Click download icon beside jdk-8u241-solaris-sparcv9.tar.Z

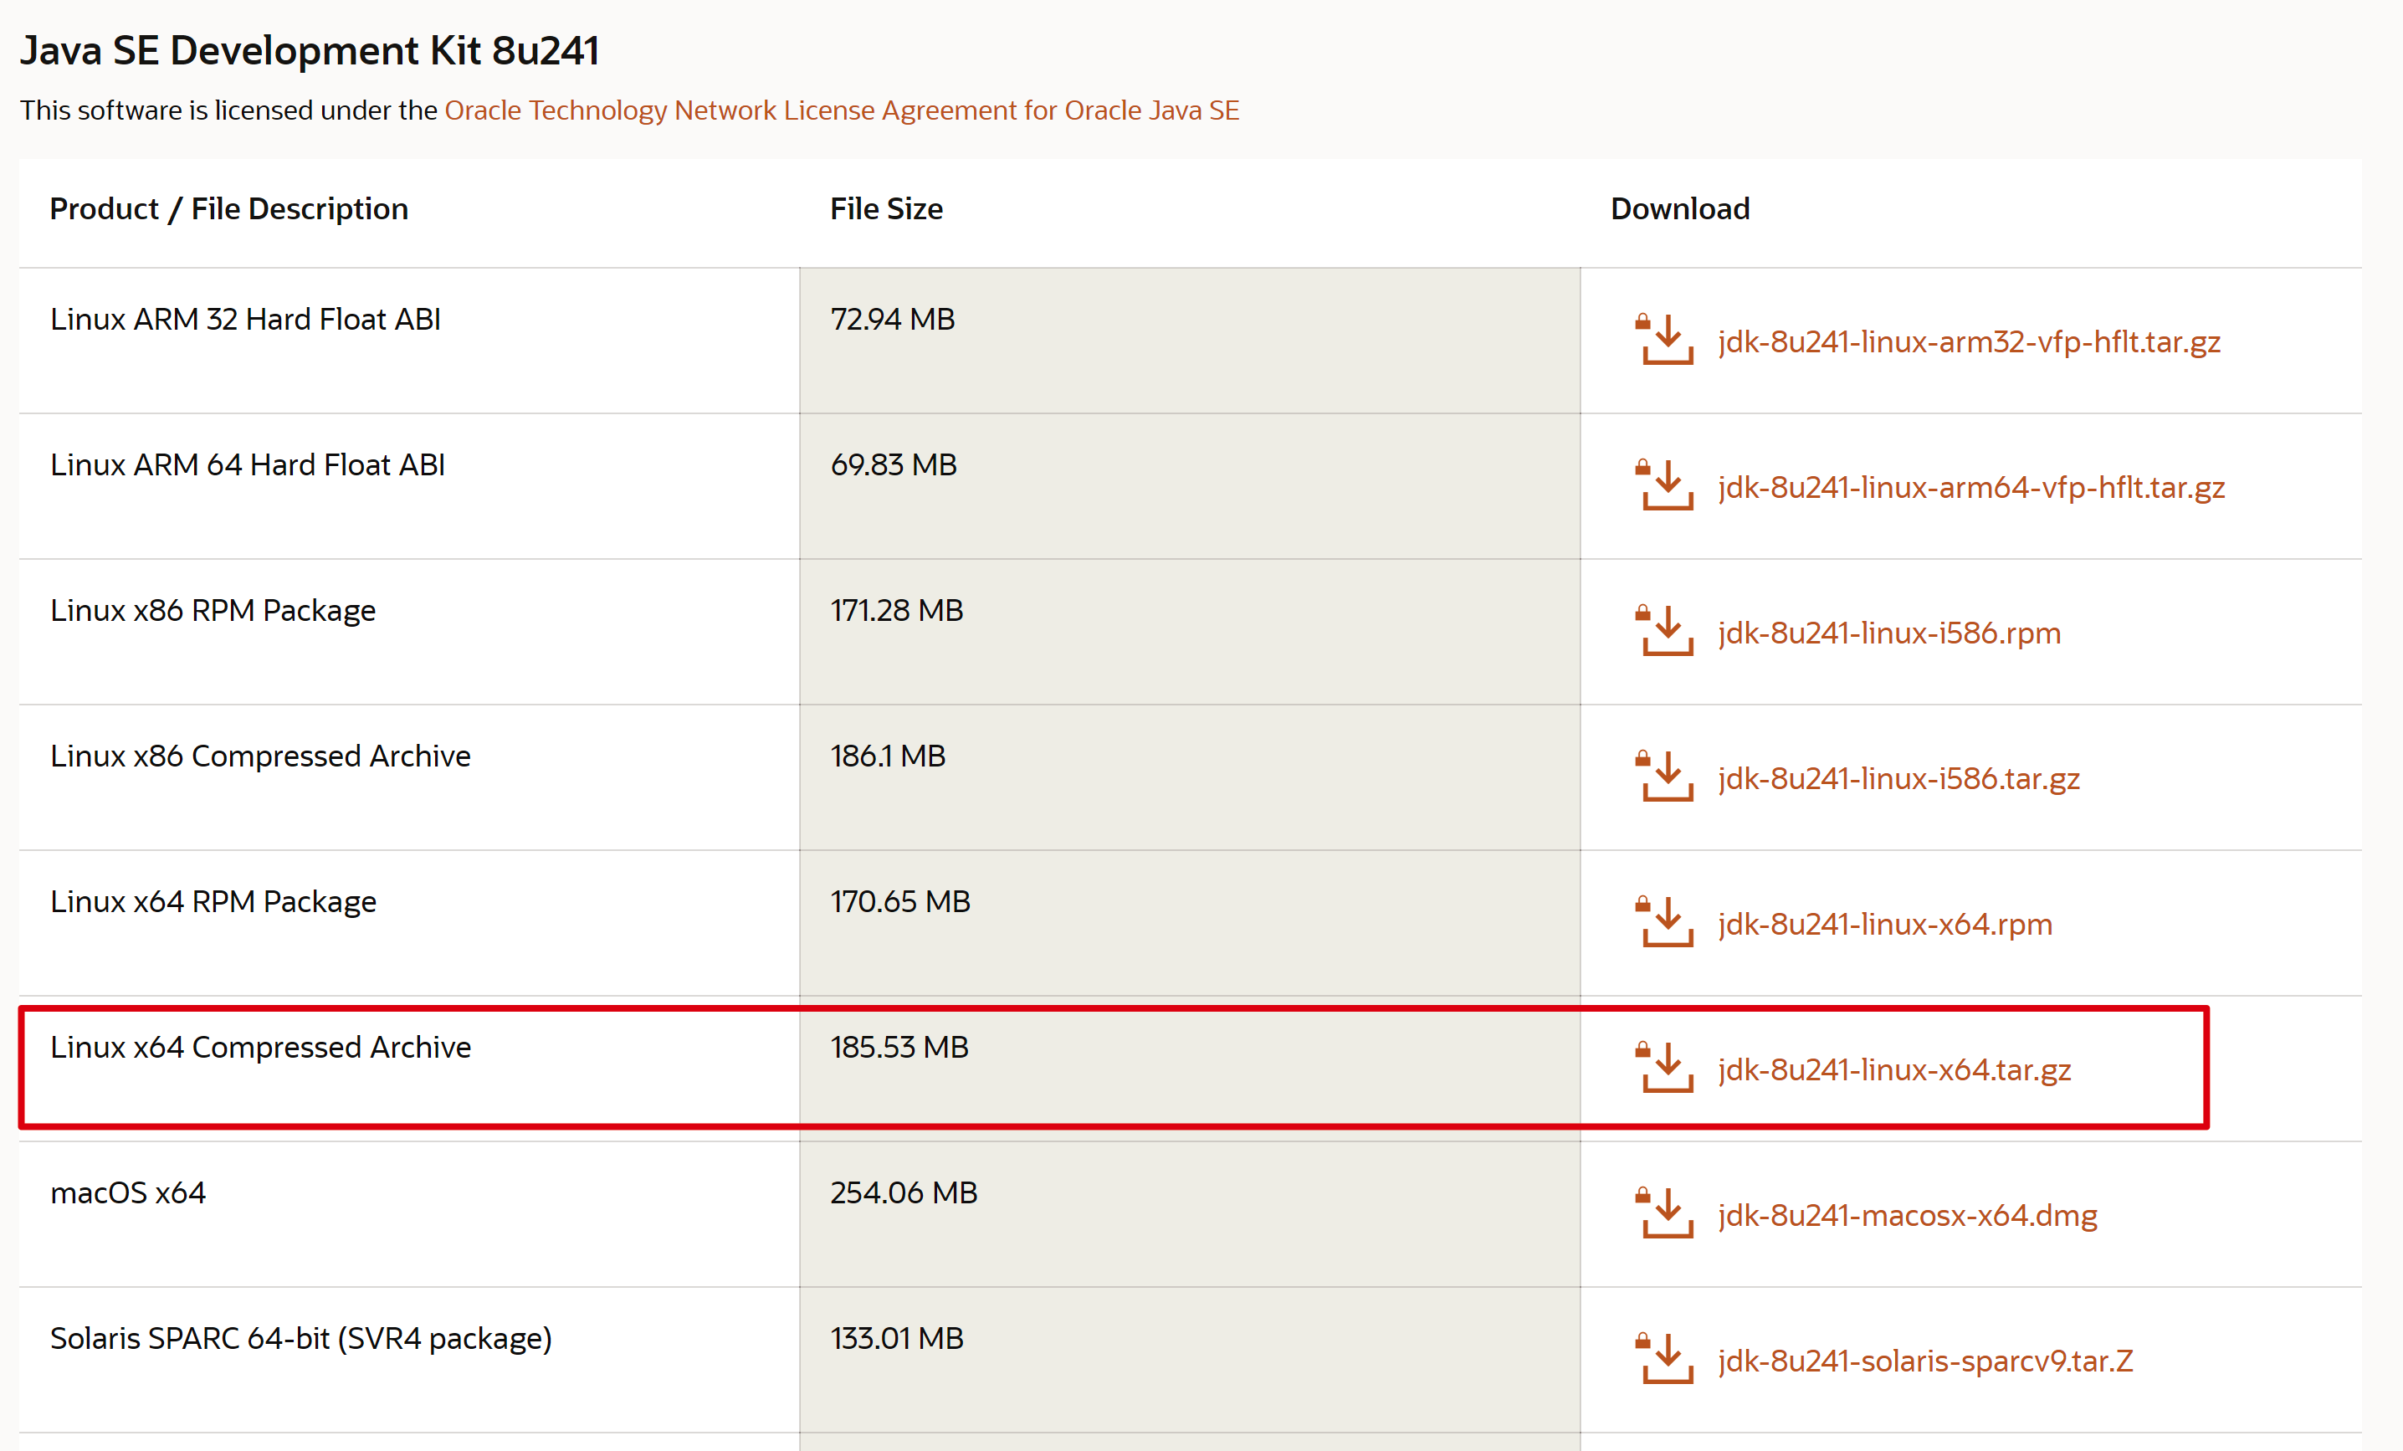point(1666,1358)
